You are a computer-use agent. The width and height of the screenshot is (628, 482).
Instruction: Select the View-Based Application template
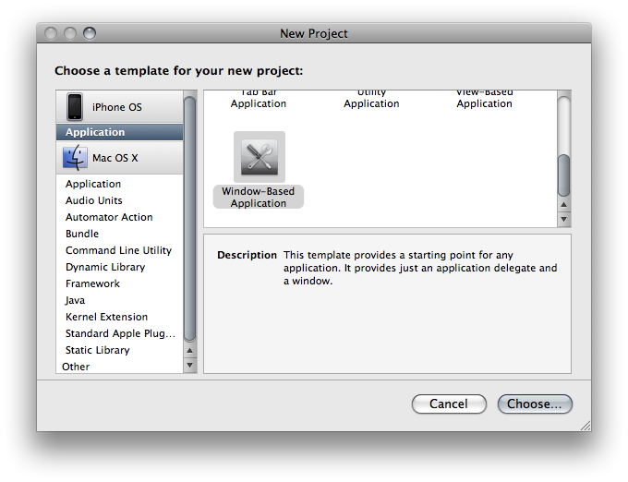click(x=484, y=100)
